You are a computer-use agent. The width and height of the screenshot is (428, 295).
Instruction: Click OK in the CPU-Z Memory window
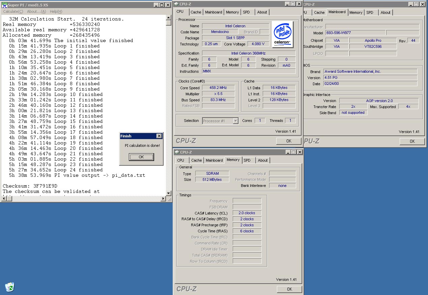pos(289,289)
